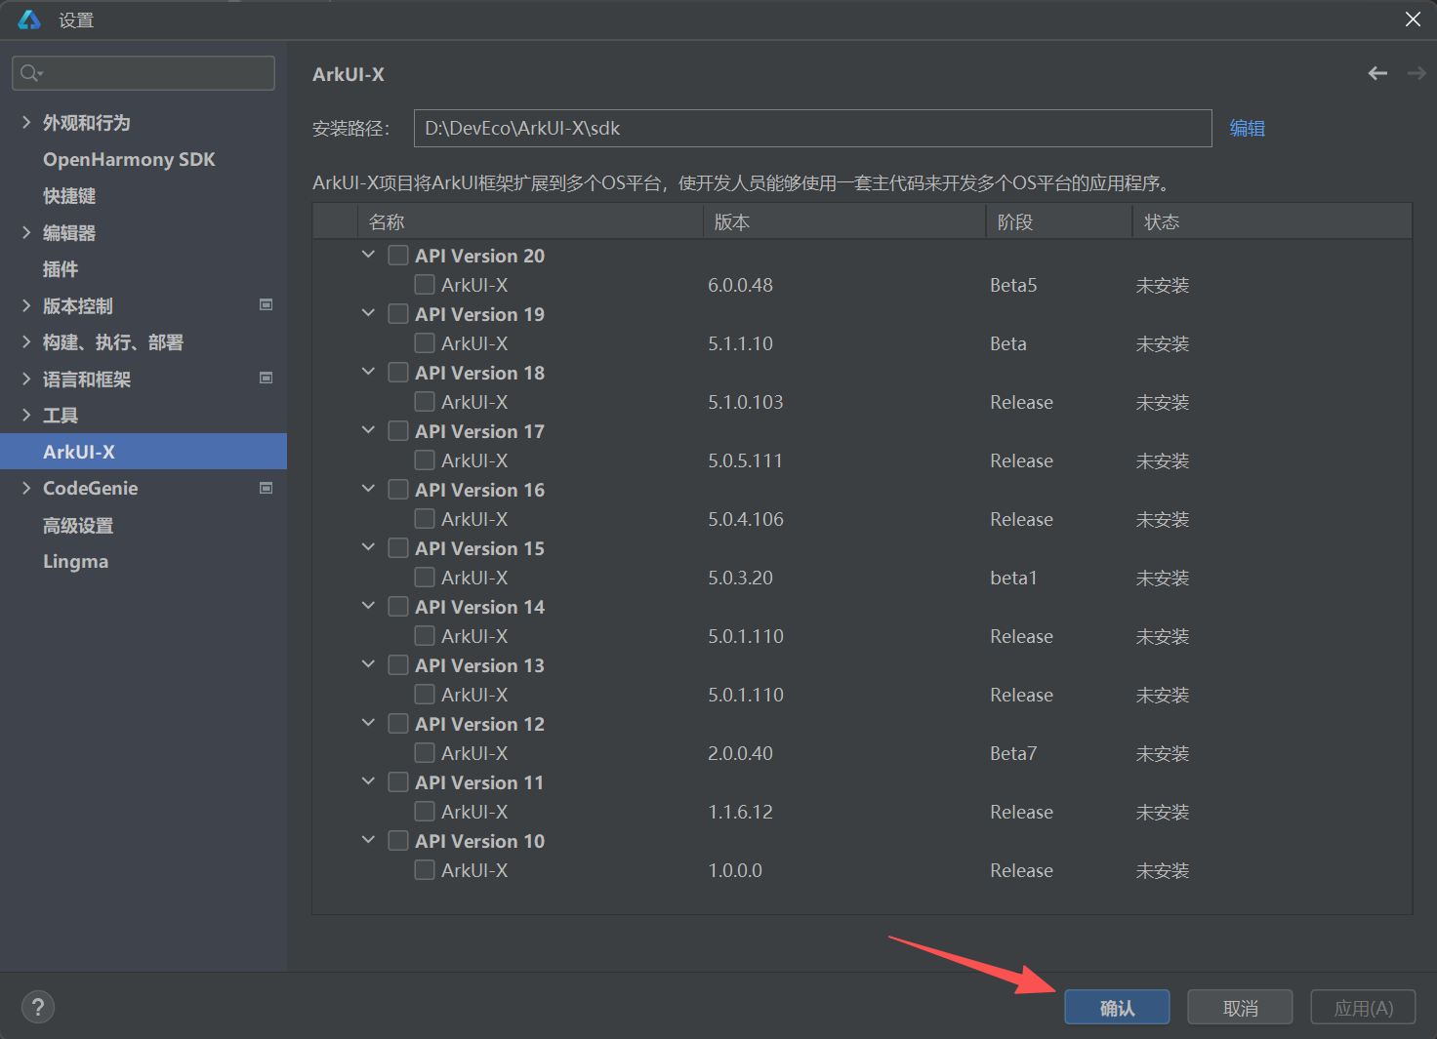Check ArkUI-X 5.1.1.10 Beta checkbox
Viewport: 1437px width, 1039px height.
pyautogui.click(x=425, y=343)
